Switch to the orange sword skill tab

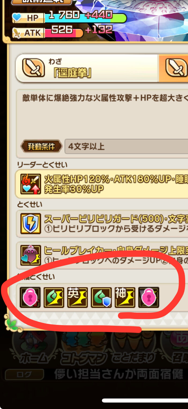point(174,68)
